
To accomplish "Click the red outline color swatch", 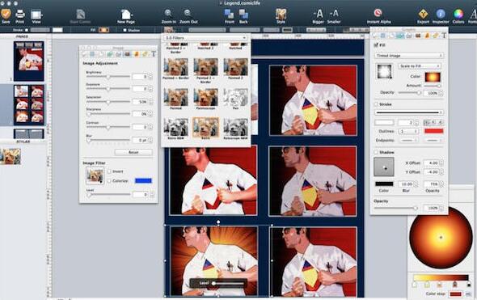I will (433, 131).
